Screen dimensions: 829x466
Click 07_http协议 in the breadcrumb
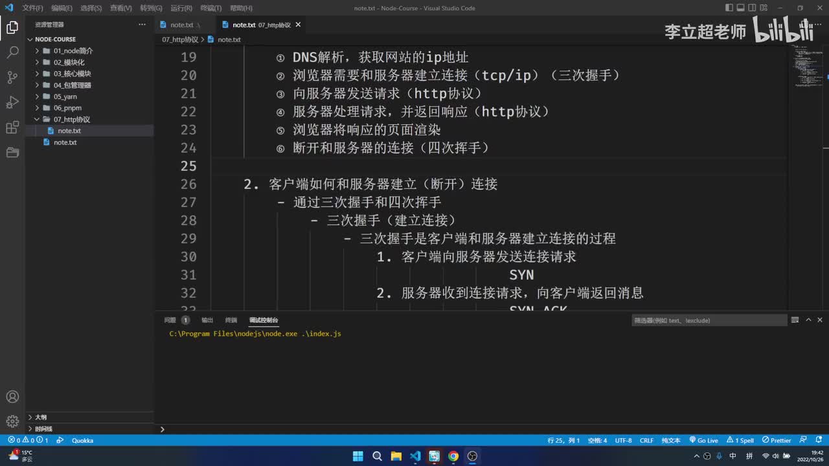click(x=180, y=39)
